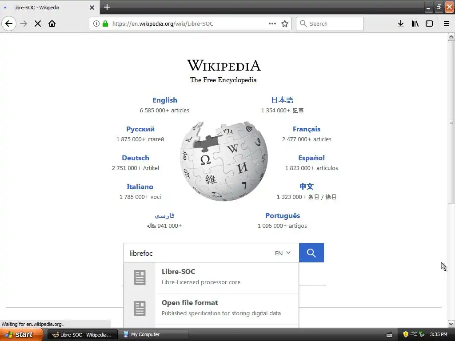Open the Русский Wikipedia link
Viewport: 455px width, 341px height.
140,129
